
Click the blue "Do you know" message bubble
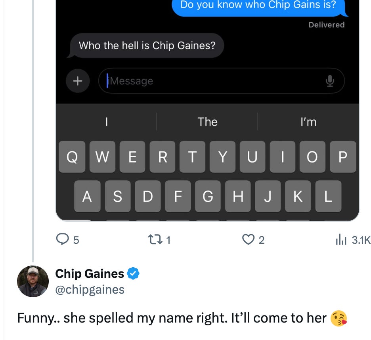[258, 6]
